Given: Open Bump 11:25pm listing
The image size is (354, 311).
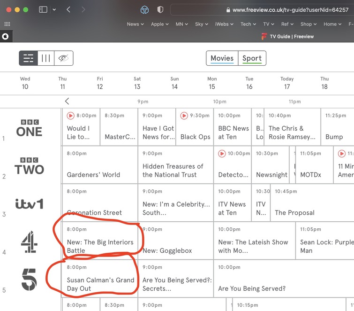Looking at the screenshot, I should click(x=338, y=127).
